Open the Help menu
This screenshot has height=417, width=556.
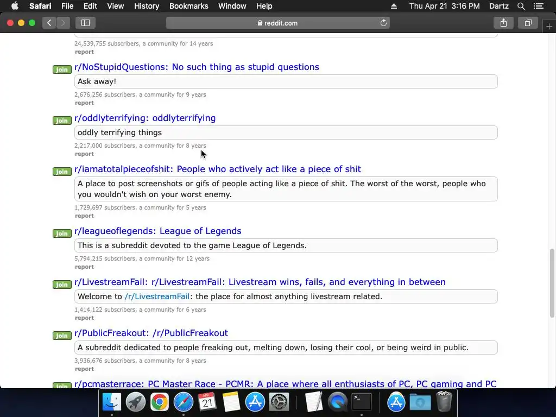click(264, 6)
